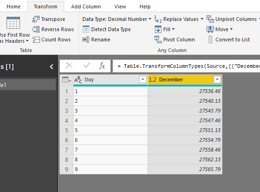Click the cell with value 27551.13
260x192 pixels.
(185, 130)
